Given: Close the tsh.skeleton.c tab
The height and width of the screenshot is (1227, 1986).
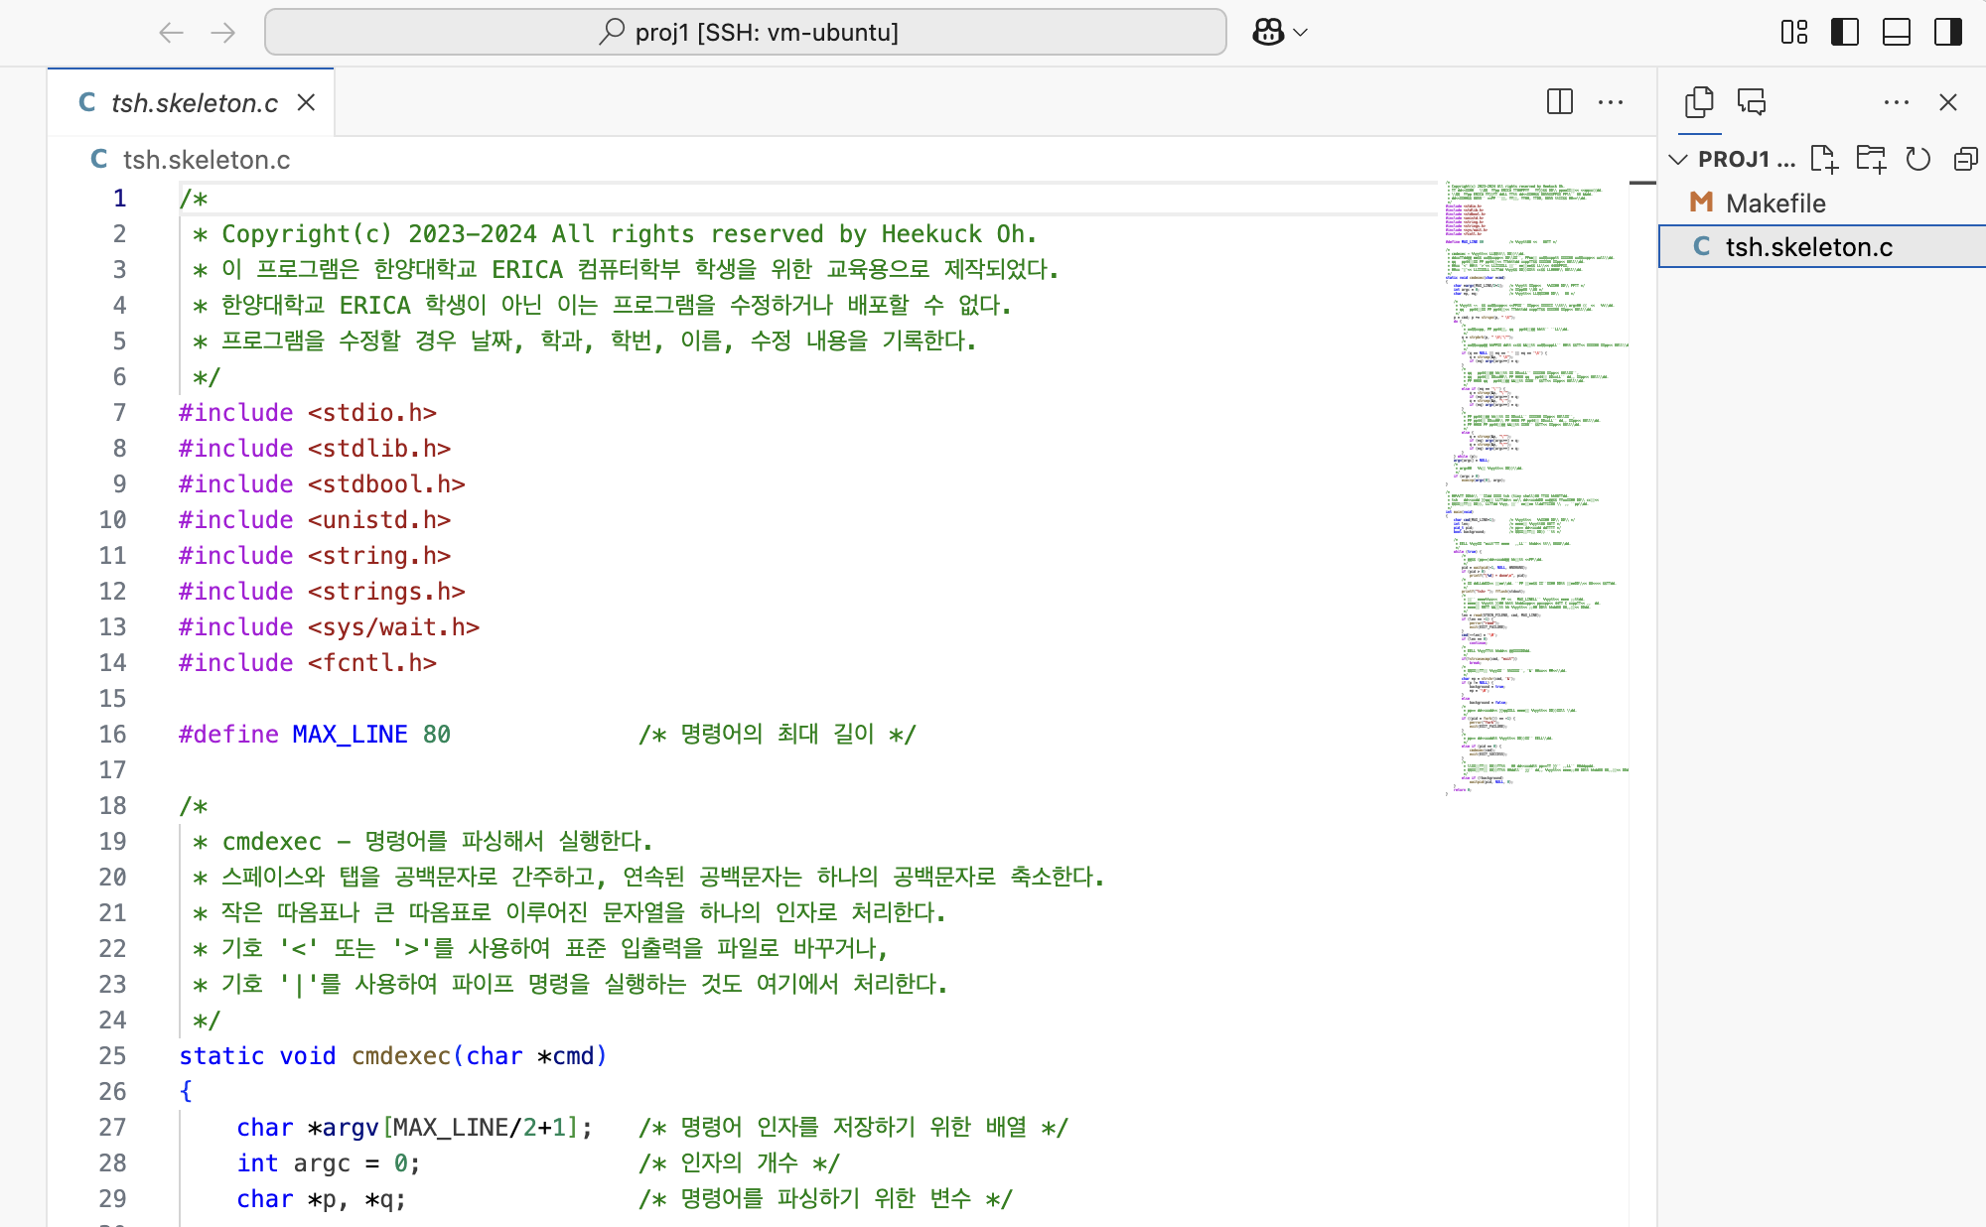Looking at the screenshot, I should coord(307,102).
